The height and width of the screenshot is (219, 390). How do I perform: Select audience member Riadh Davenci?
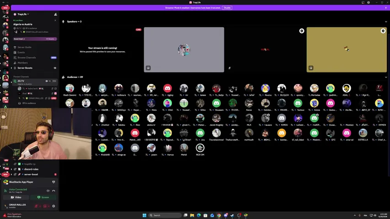[69, 90]
